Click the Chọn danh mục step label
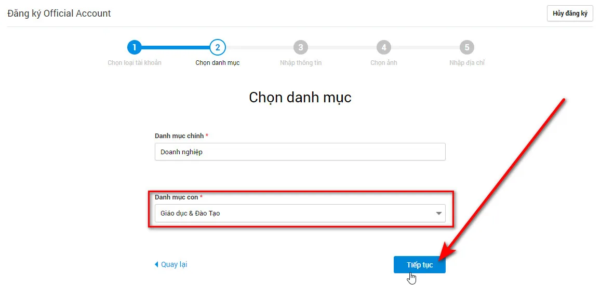This screenshot has width=601, height=295. (x=217, y=63)
